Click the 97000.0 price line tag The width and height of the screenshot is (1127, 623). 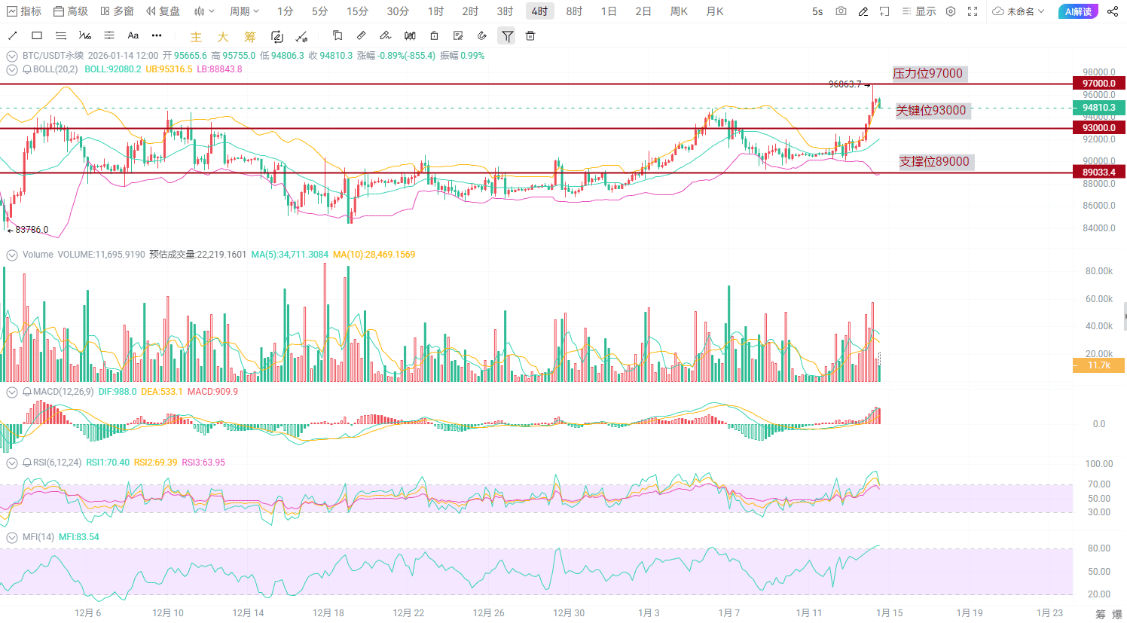[x=1098, y=84]
